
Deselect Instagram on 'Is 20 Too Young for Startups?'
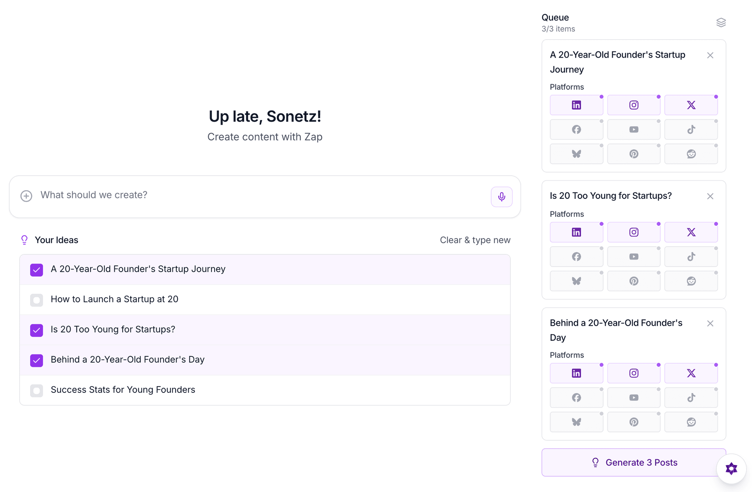pos(634,232)
